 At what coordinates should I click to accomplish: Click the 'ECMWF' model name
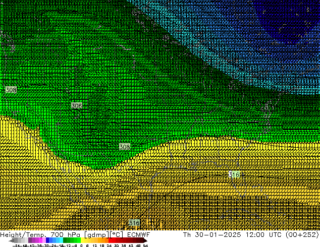click(139, 235)
